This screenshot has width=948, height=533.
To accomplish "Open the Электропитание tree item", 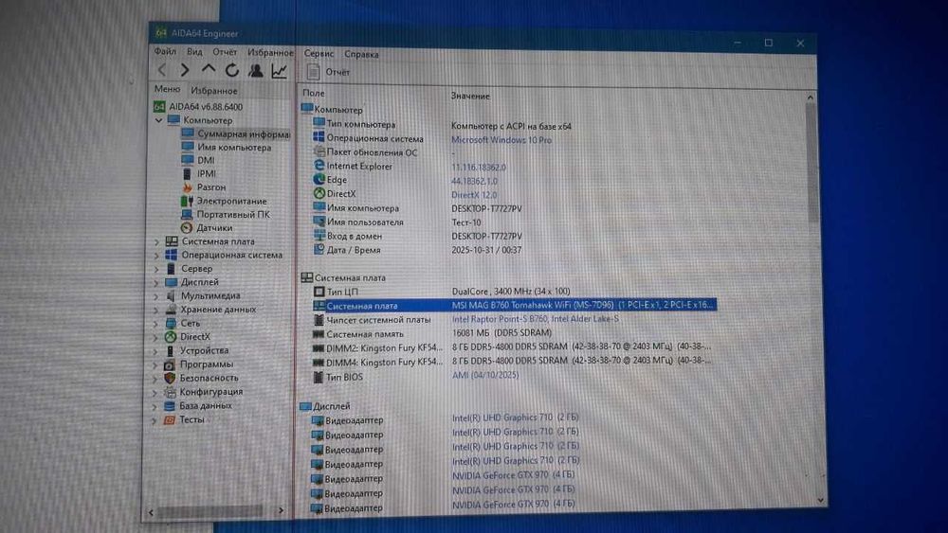I will tap(231, 201).
